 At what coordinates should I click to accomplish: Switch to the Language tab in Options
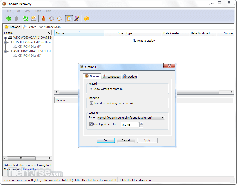(111, 77)
